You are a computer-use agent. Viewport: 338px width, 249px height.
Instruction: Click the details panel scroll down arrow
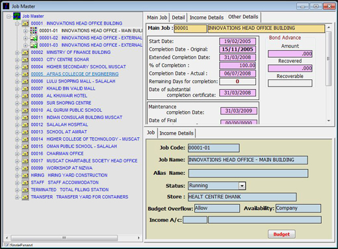(x=329, y=121)
